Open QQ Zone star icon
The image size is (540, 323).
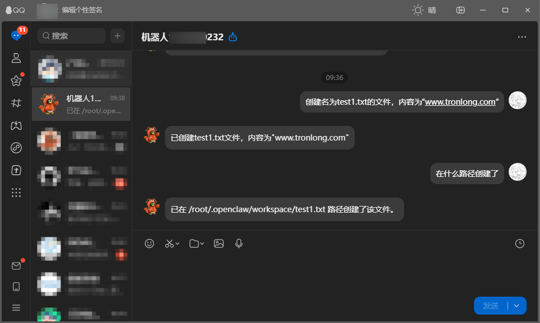16,81
